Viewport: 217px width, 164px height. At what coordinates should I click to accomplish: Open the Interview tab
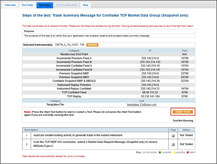(10, 5)
